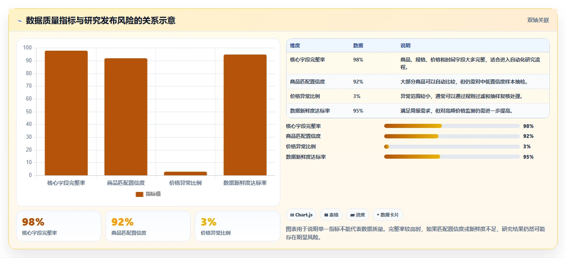This screenshot has width=566, height=258.
Task: Click 价格异常比例 label beside progress bar
Action: [x=301, y=147]
